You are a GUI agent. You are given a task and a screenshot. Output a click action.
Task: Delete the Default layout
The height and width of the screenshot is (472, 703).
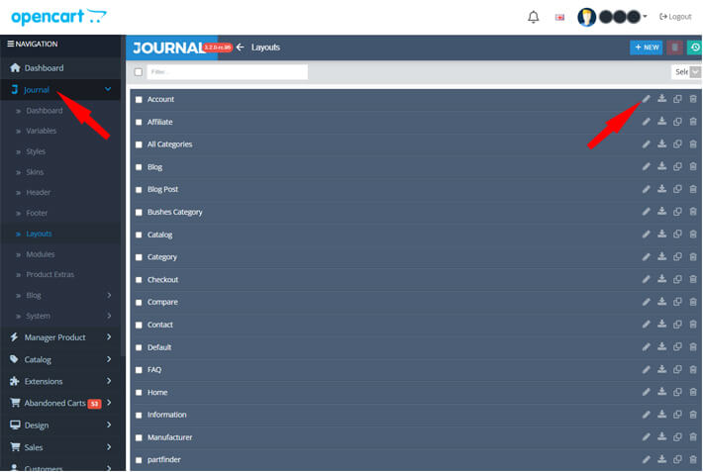(x=693, y=347)
